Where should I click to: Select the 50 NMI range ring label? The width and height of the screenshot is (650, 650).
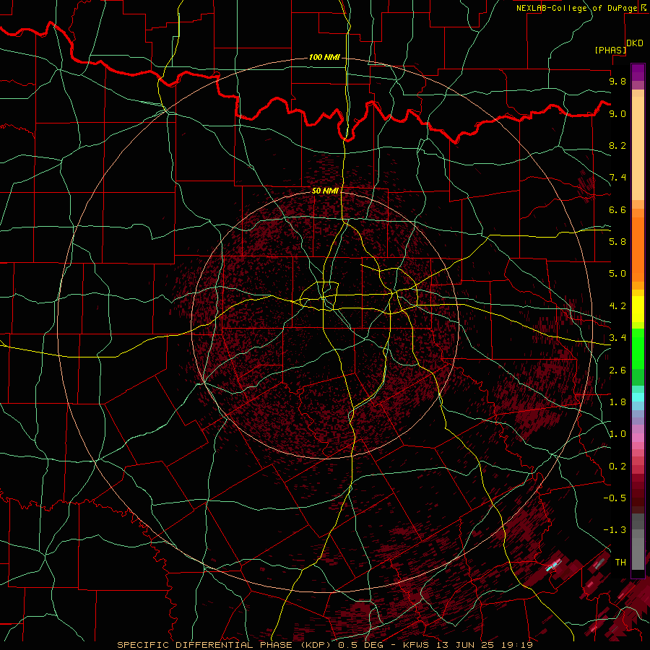pyautogui.click(x=325, y=191)
